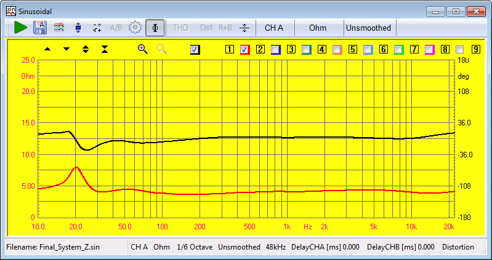This screenshot has height=260, width=492.
Task: Click the blue fast-track level icon
Action: pos(78,28)
